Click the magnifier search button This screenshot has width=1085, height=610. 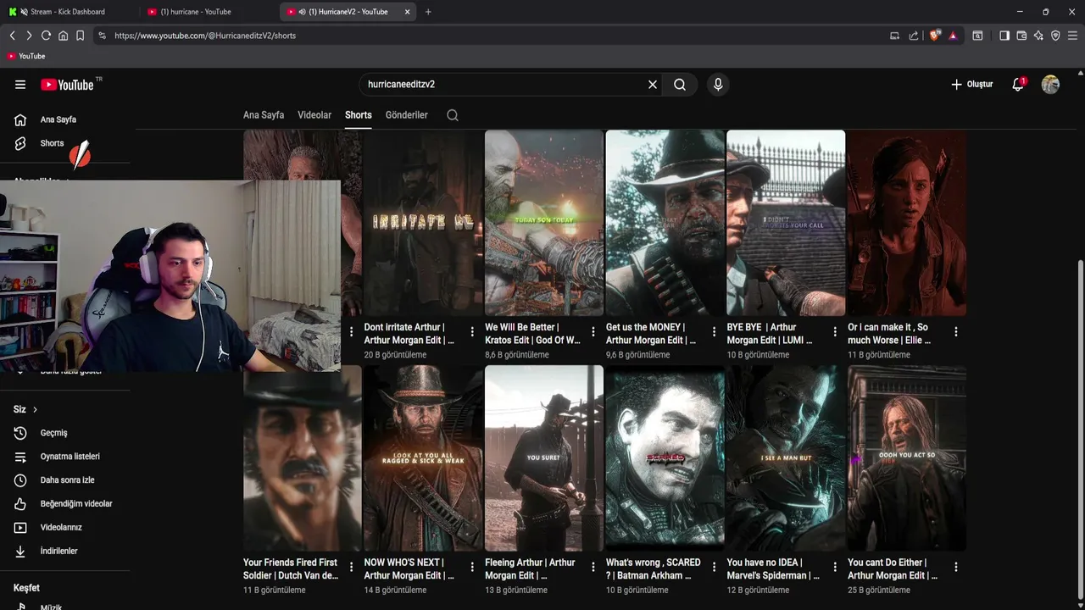(x=680, y=85)
